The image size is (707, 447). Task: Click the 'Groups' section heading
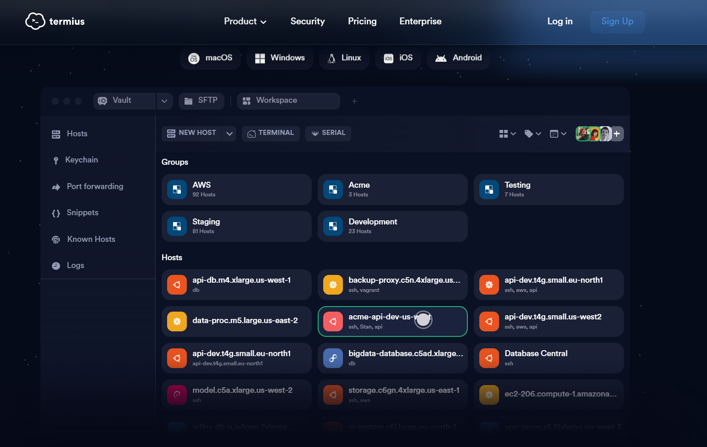pos(175,162)
